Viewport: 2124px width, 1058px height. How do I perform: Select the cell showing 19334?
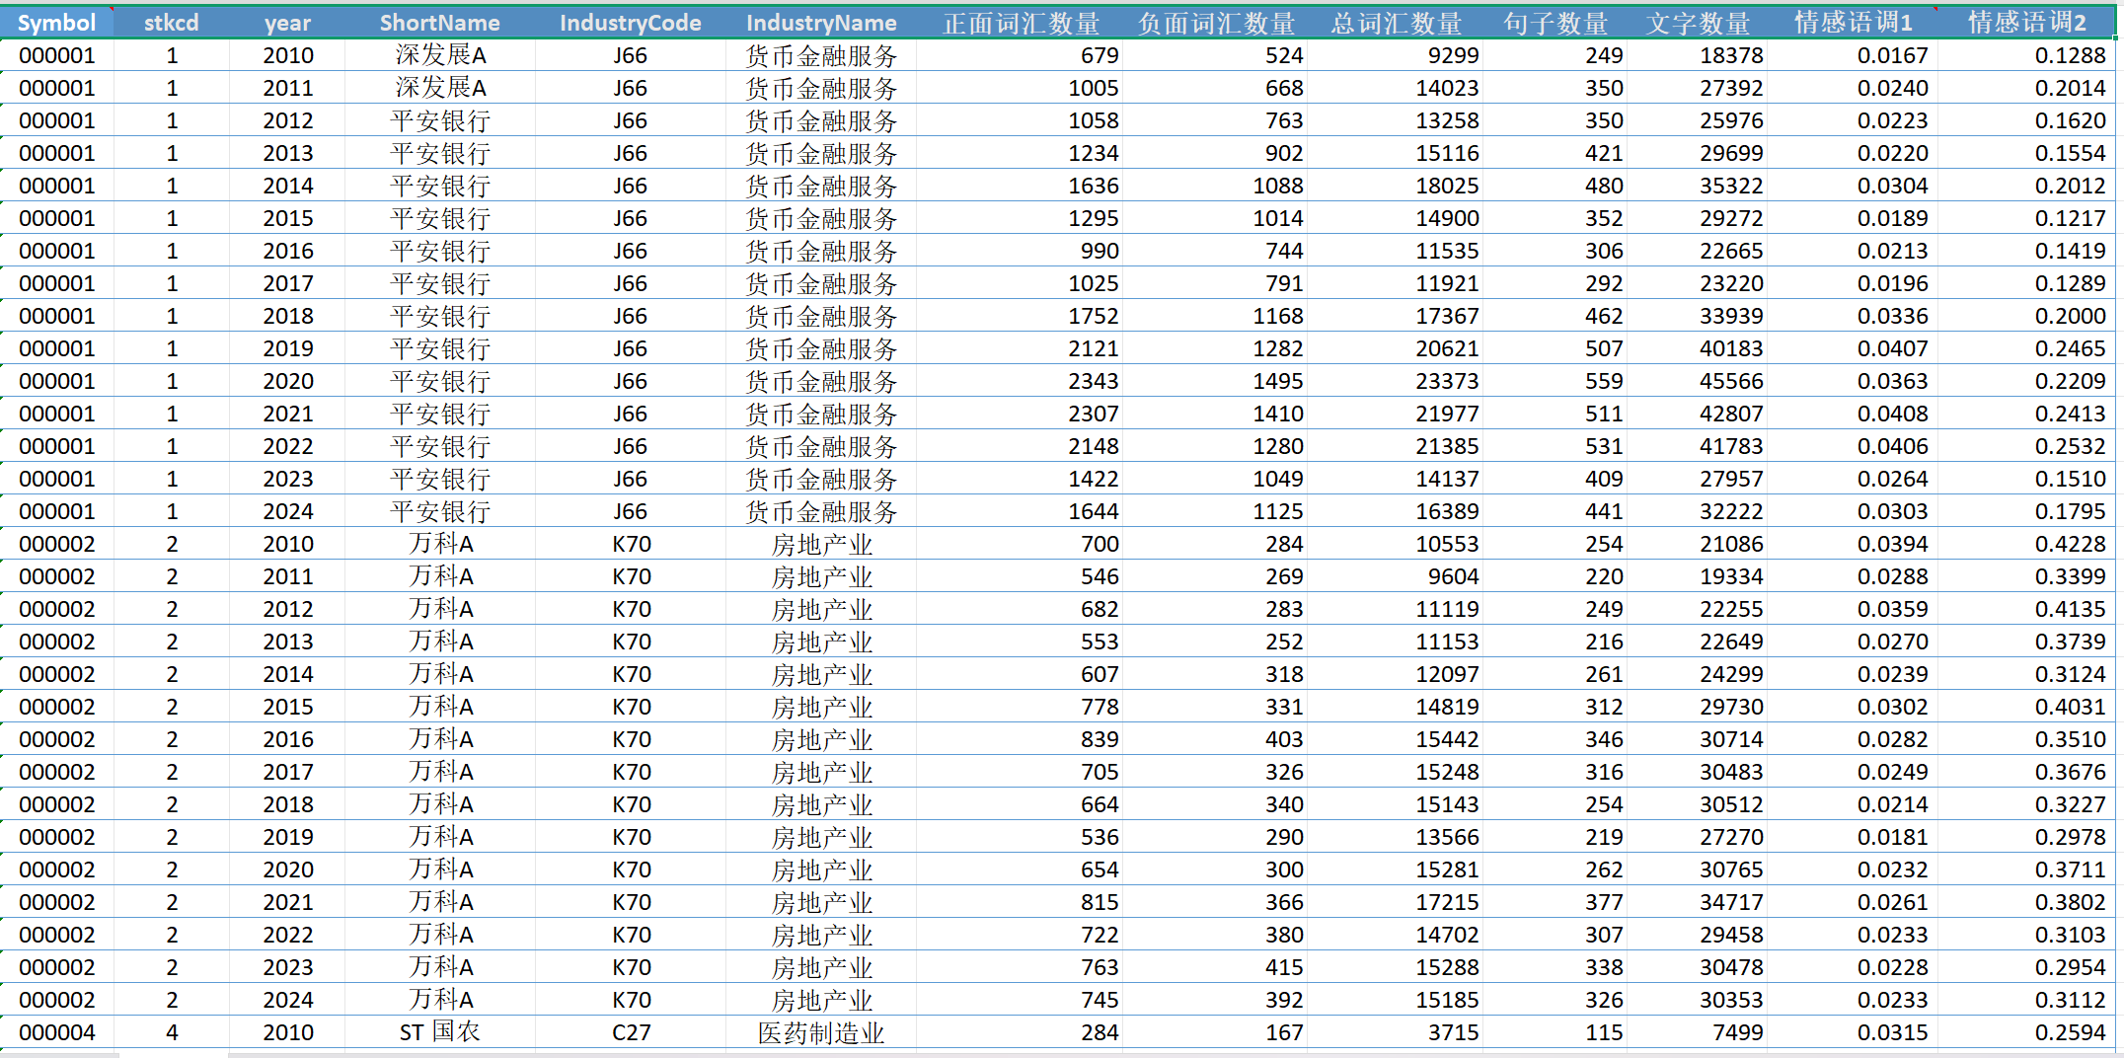1698,576
